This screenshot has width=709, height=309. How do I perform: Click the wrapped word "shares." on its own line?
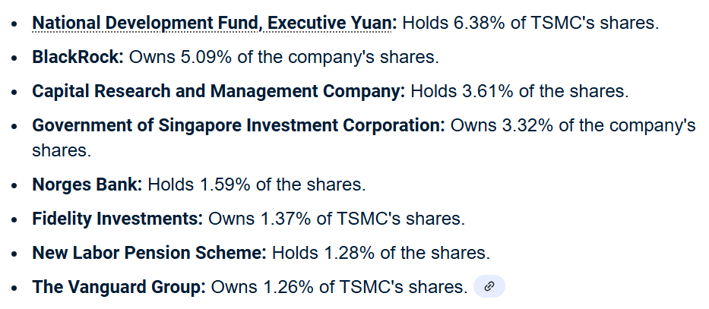(x=62, y=150)
